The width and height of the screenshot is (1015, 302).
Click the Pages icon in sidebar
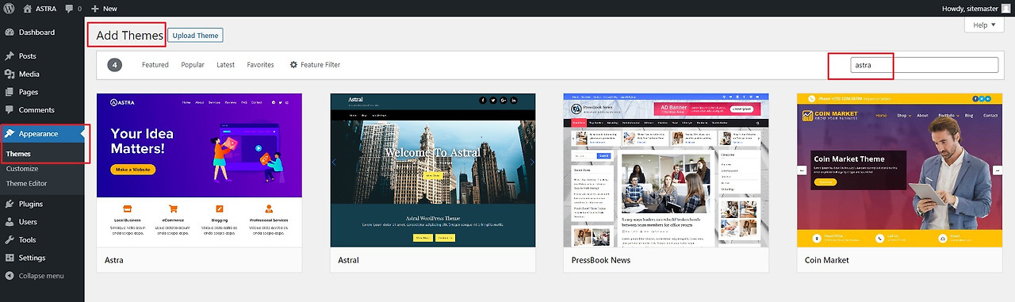tap(10, 92)
